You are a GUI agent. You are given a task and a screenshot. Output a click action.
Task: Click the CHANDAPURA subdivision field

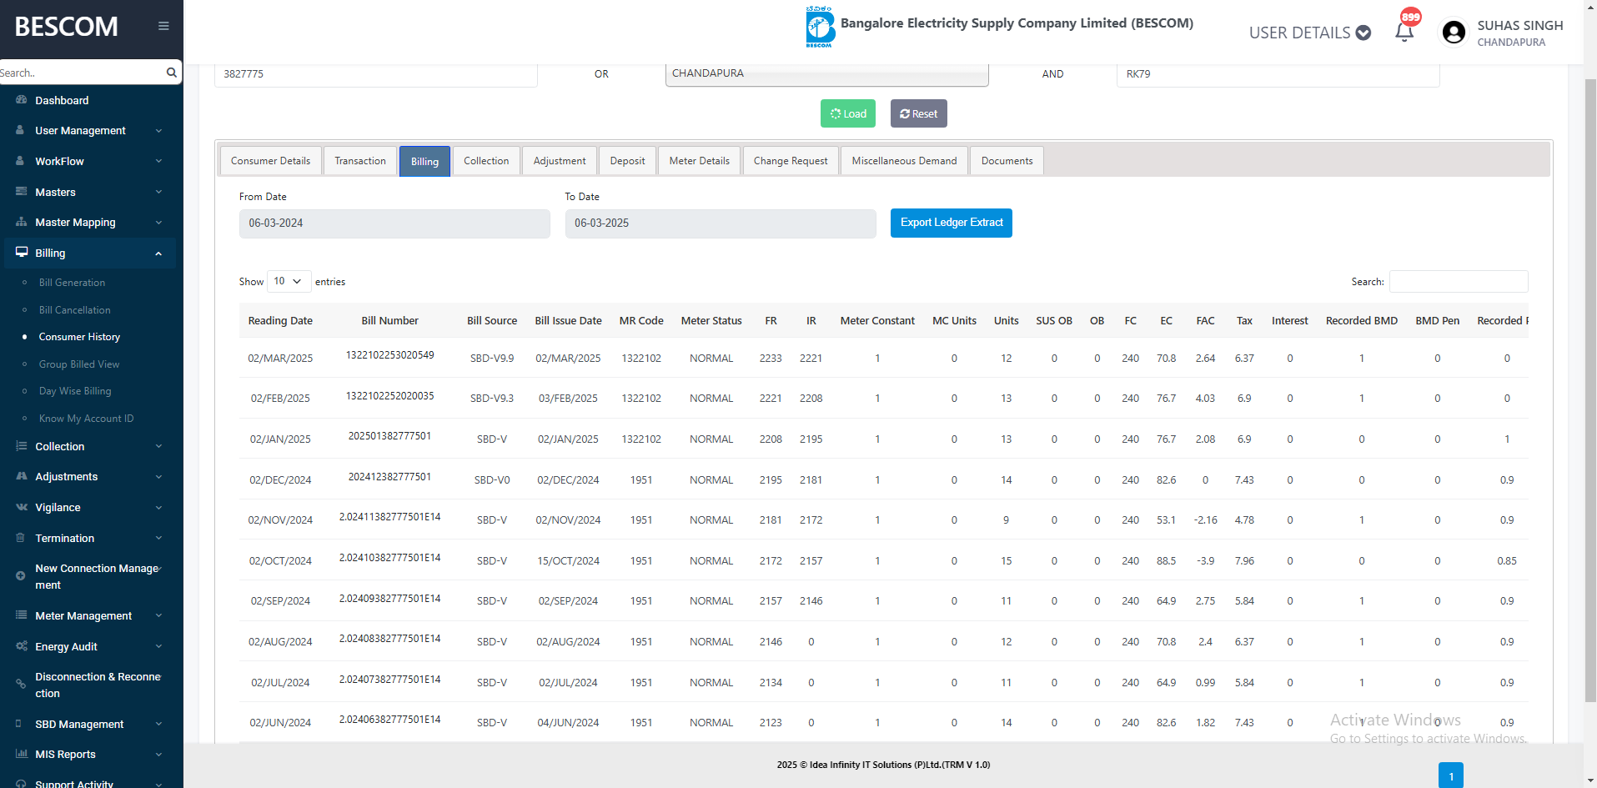point(827,73)
